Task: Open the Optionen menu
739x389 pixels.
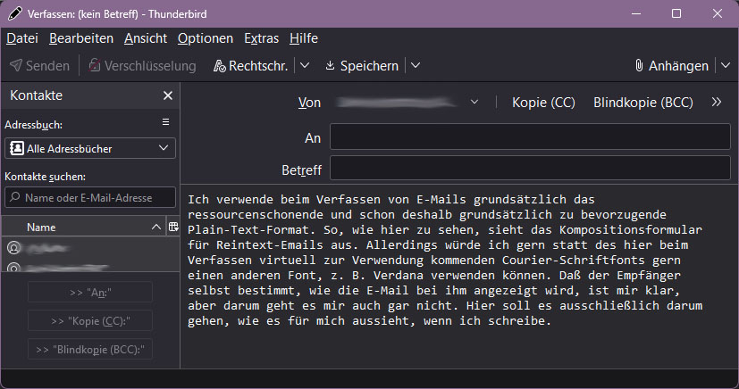Action: 206,38
